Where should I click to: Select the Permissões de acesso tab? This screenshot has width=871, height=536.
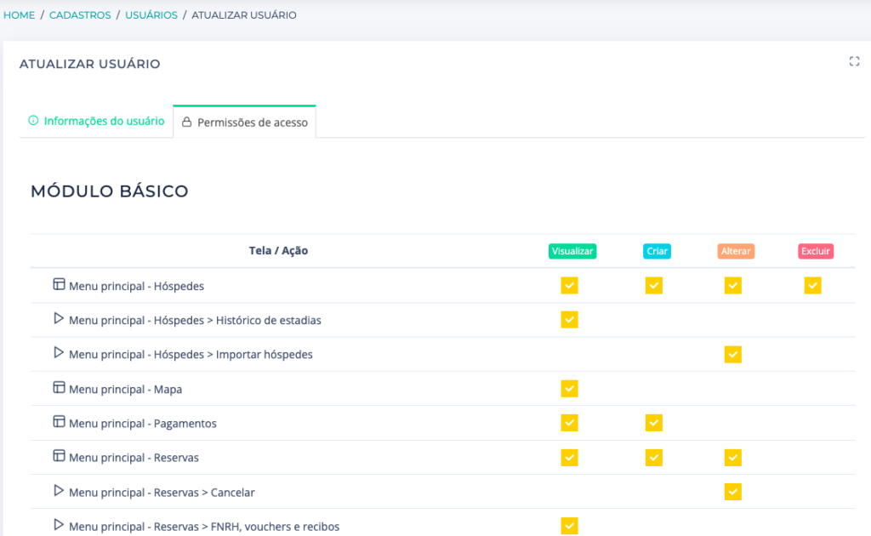pyautogui.click(x=244, y=122)
